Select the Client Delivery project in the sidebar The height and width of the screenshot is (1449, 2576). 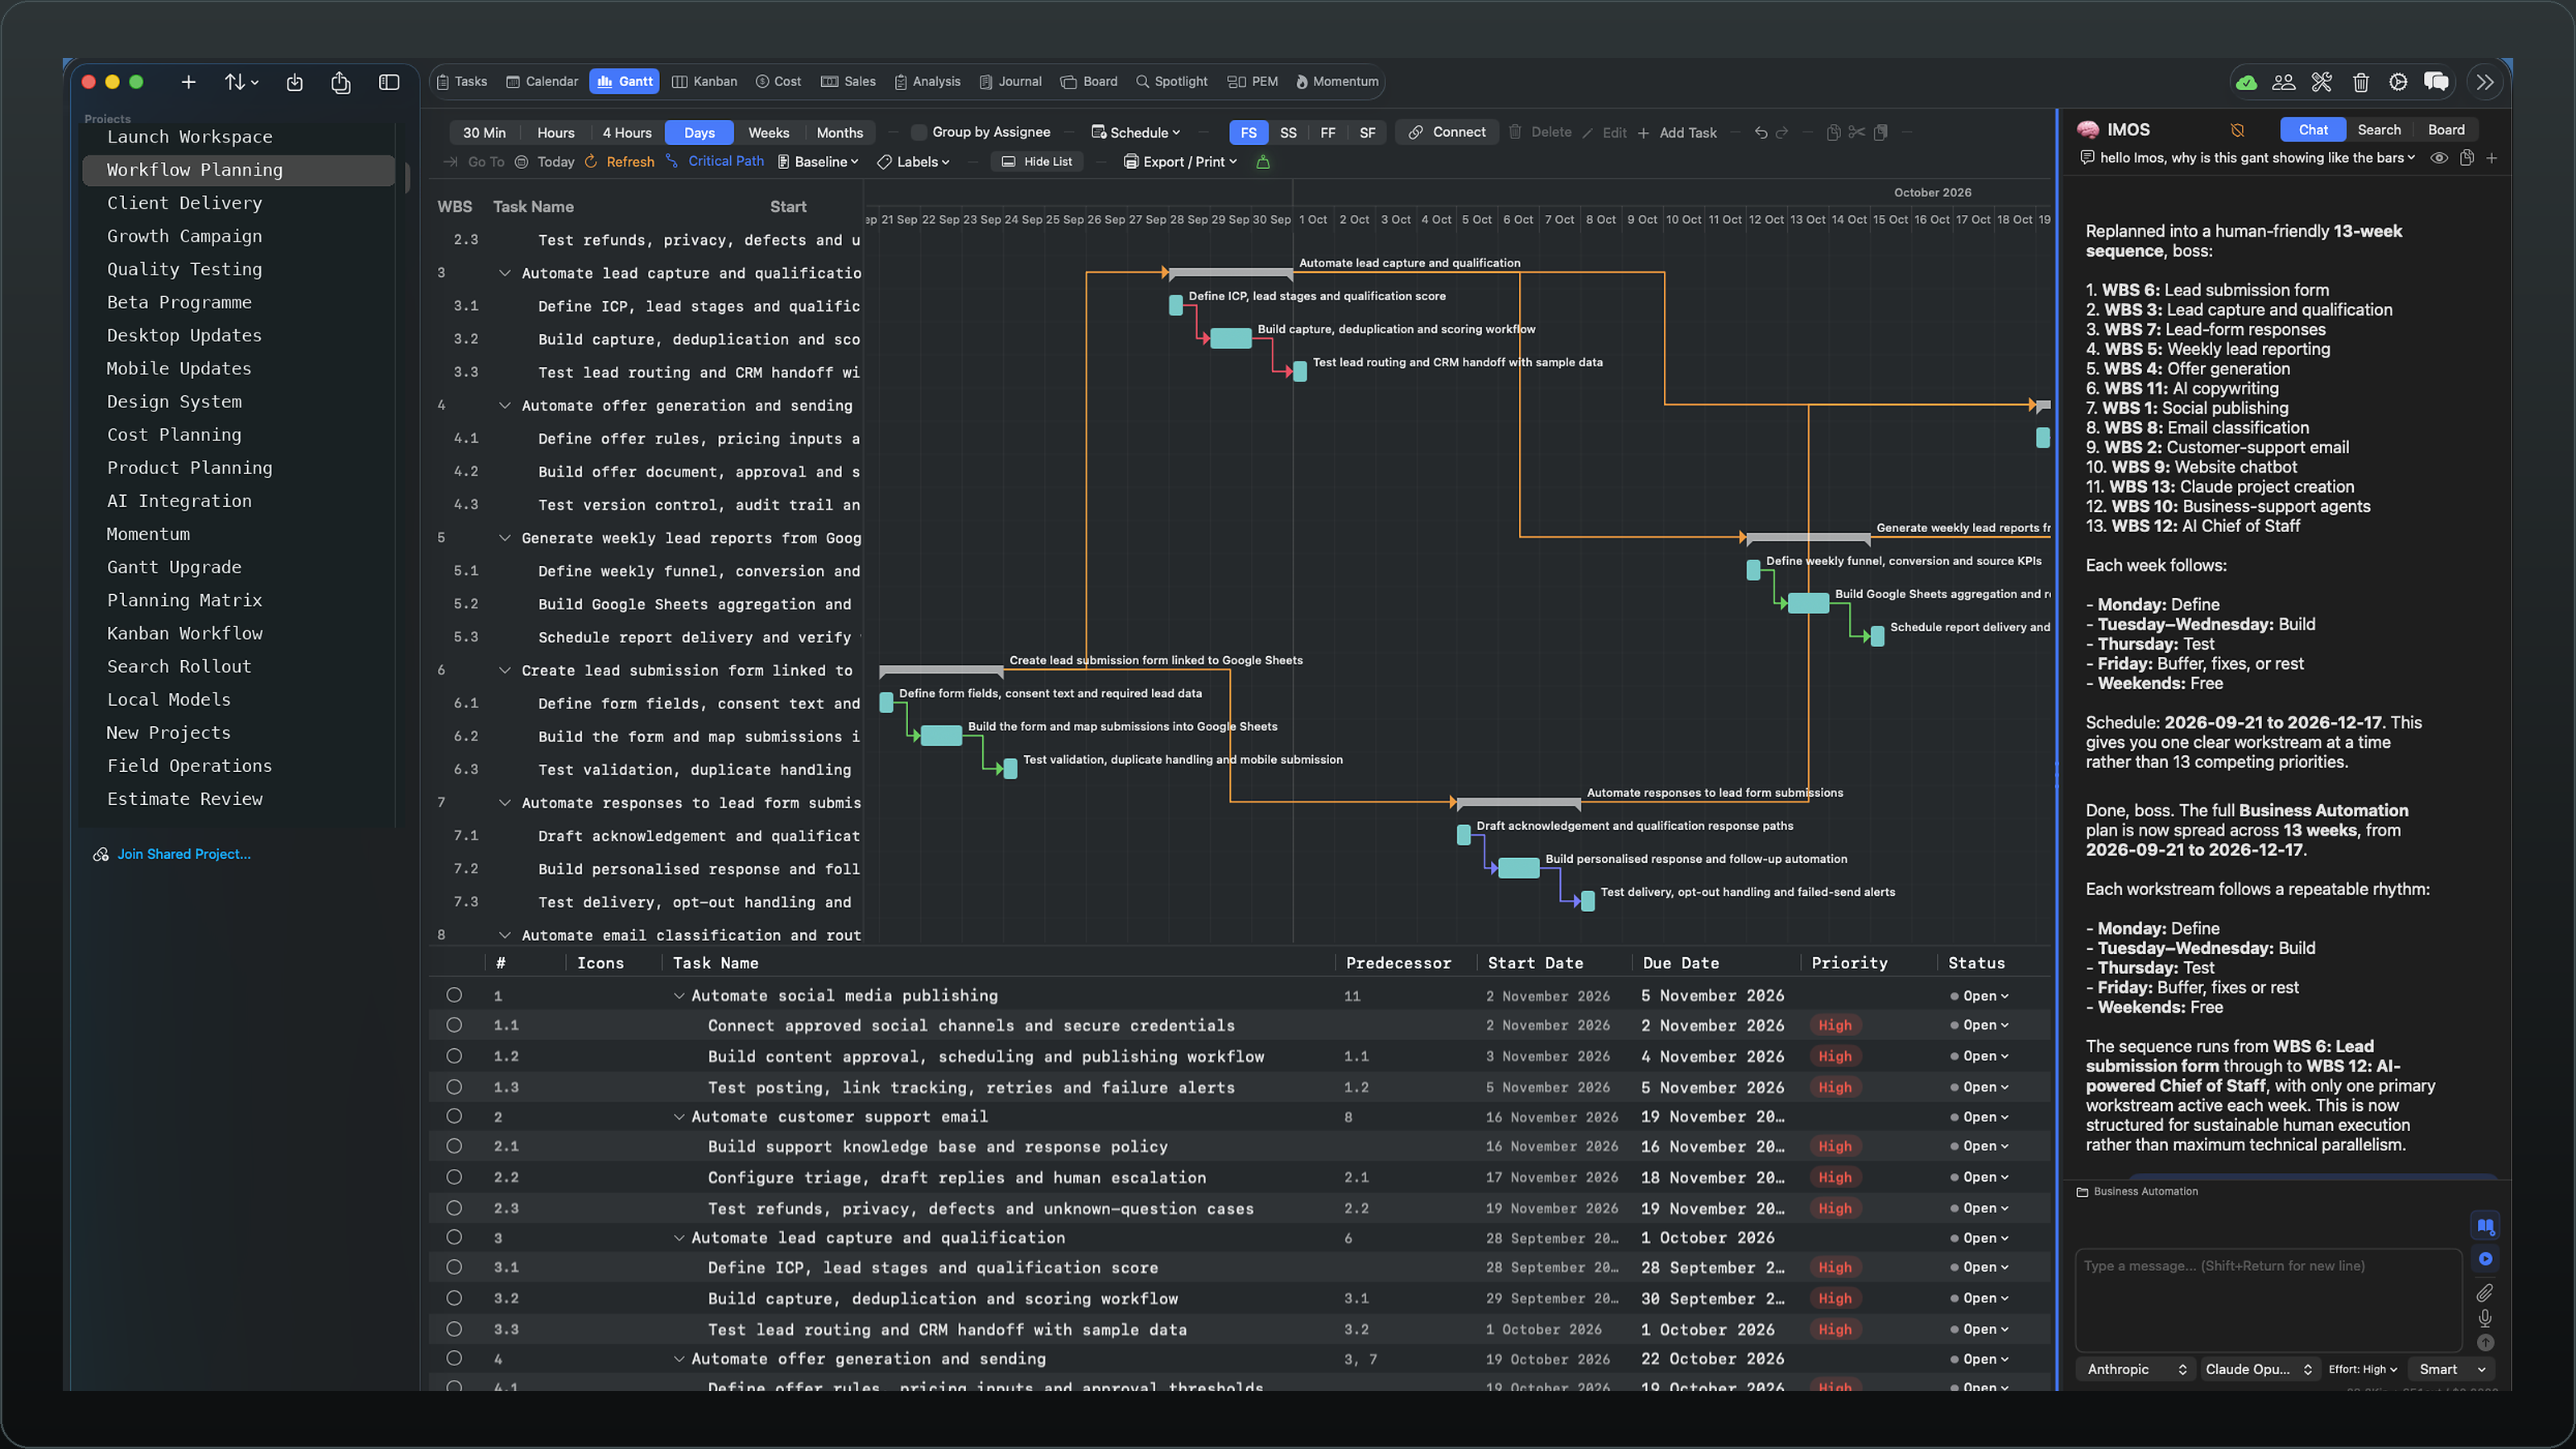[x=239, y=203]
